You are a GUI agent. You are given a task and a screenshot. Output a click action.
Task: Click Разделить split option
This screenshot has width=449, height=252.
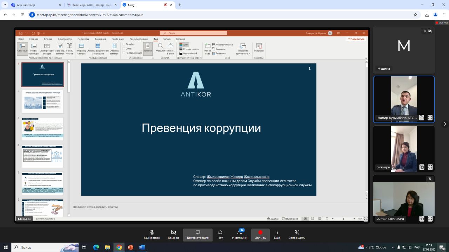point(219,54)
